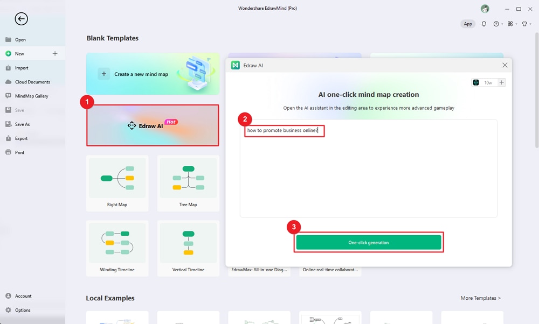Click the More Templates link

click(481, 298)
